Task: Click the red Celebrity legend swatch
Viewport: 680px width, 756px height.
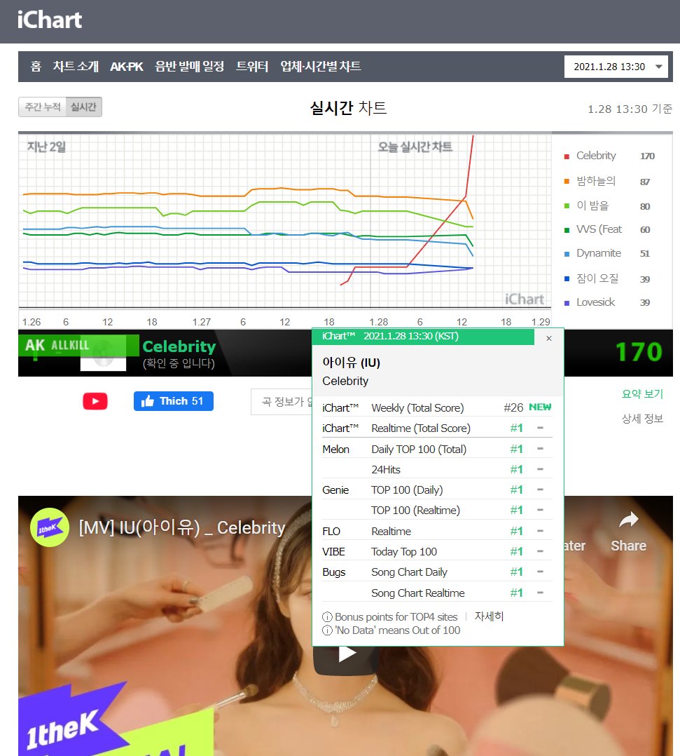Action: 567,156
